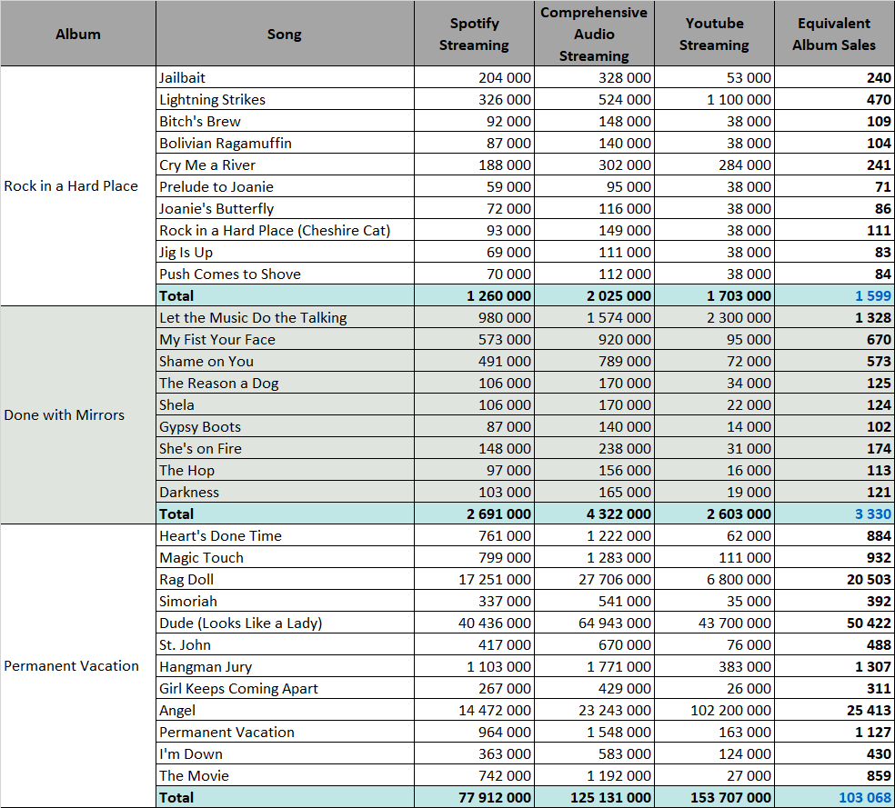
Task: Click the blue 3 330 total value
Action: pos(834,514)
